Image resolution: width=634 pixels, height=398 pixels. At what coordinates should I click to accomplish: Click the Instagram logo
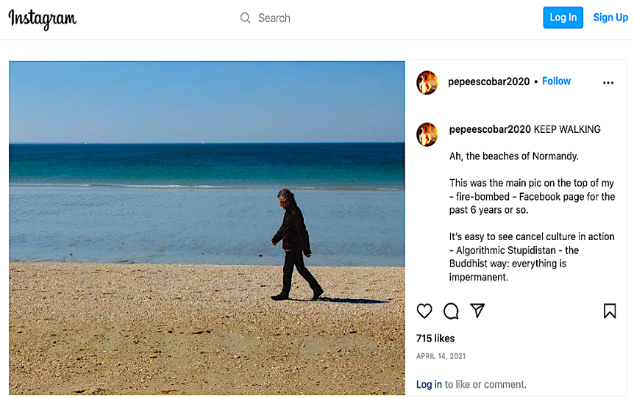[43, 19]
